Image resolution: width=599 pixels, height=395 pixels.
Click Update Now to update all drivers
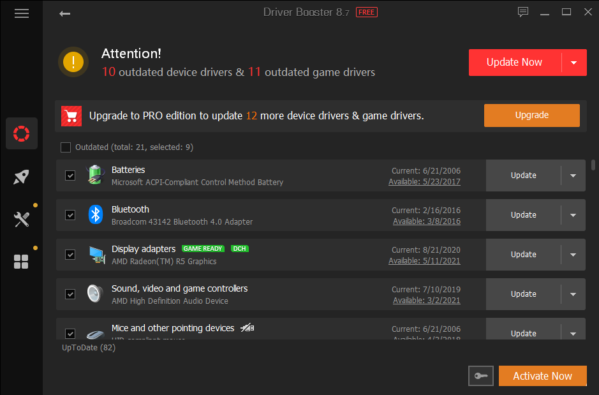[x=514, y=62]
